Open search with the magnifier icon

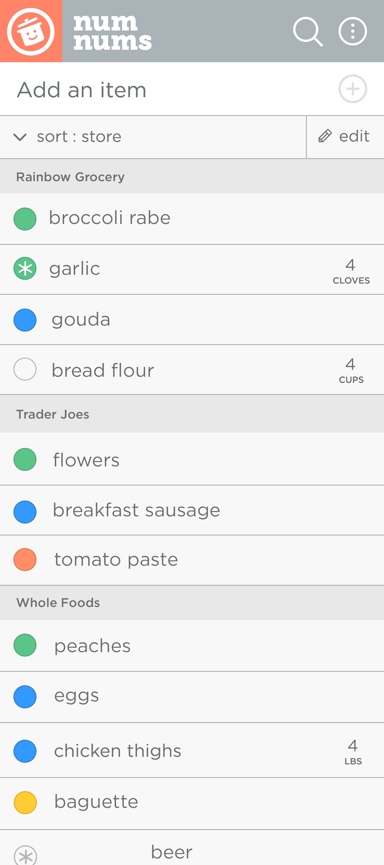pos(307,32)
